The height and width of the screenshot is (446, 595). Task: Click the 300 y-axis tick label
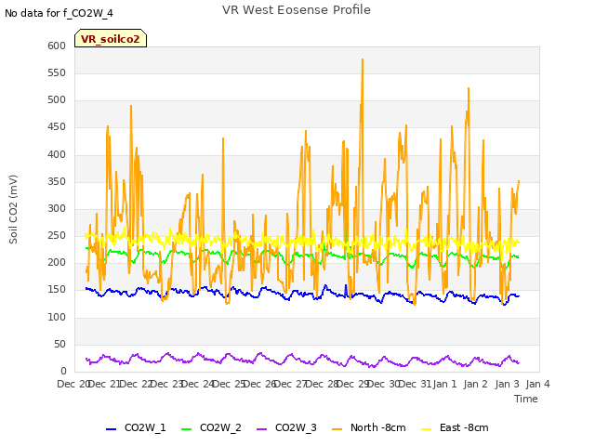57,208
